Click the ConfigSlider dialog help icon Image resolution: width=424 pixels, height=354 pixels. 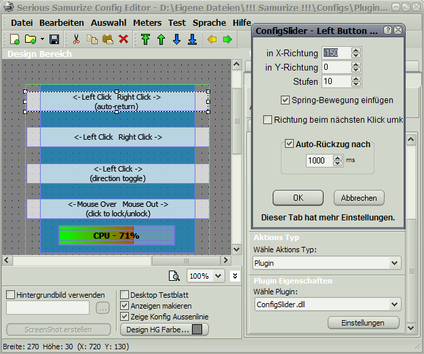388,30
